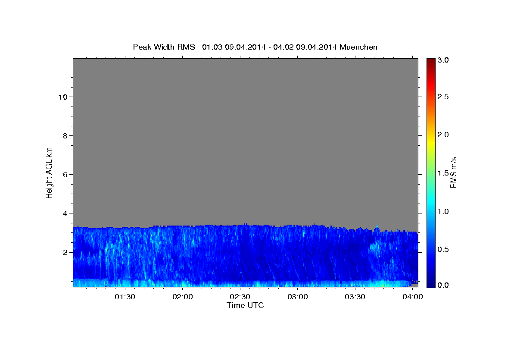The image size is (517, 345).
Task: Click the 02:30 time tick label
Action: [x=240, y=297]
